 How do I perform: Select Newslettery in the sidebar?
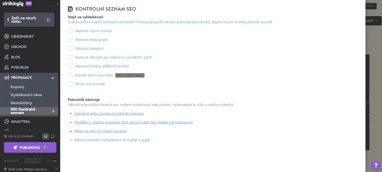tap(21, 103)
